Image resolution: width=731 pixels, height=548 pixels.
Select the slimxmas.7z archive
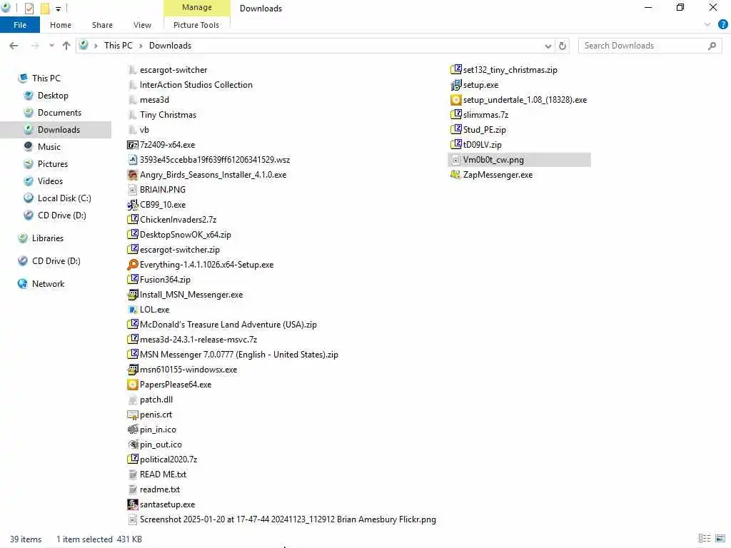485,115
